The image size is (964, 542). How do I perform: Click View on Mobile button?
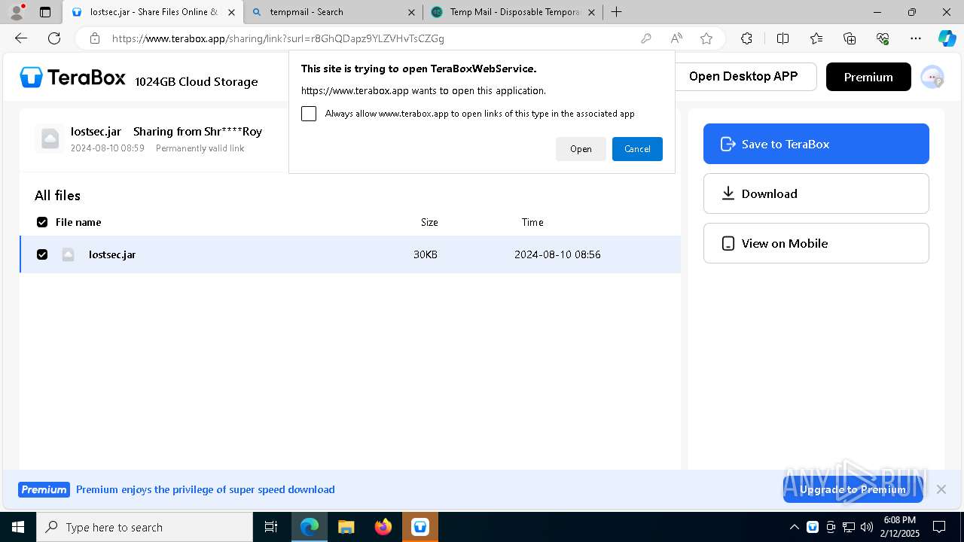point(816,243)
